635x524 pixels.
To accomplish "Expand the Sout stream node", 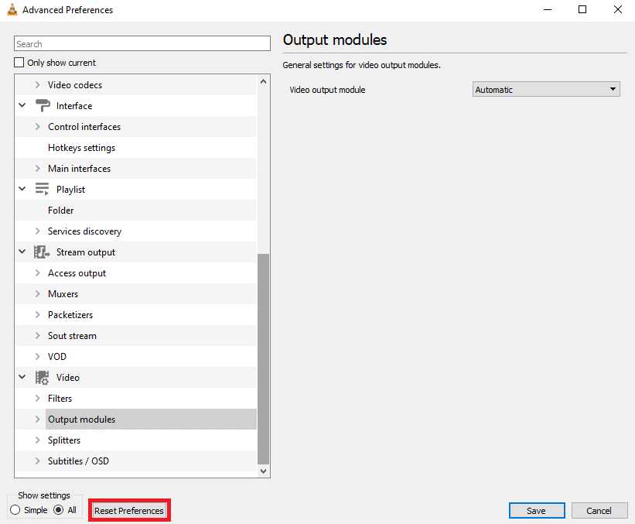I will tap(38, 336).
